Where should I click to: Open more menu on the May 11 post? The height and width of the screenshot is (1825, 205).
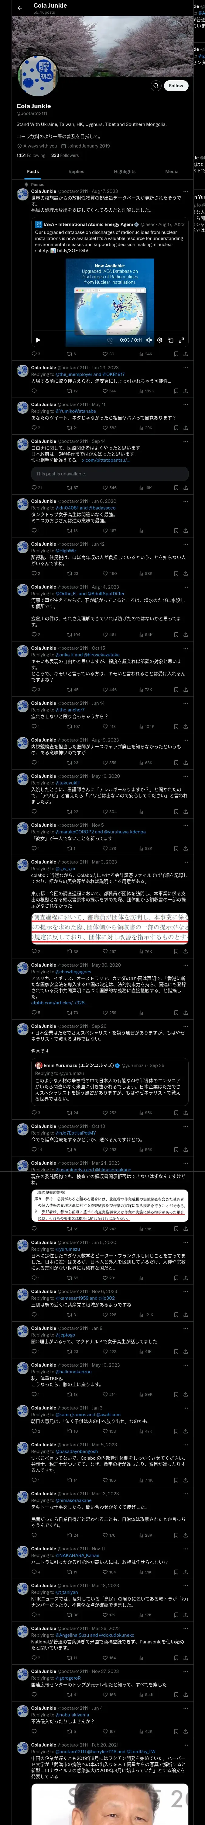(186, 405)
